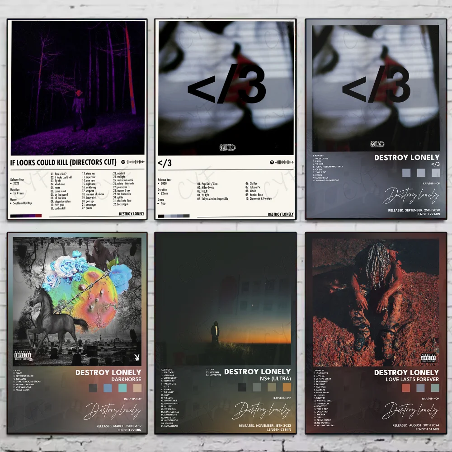Click the release year 2023 on If Looks Could Kill
The image size is (452, 452).
pyautogui.click(x=16, y=184)
